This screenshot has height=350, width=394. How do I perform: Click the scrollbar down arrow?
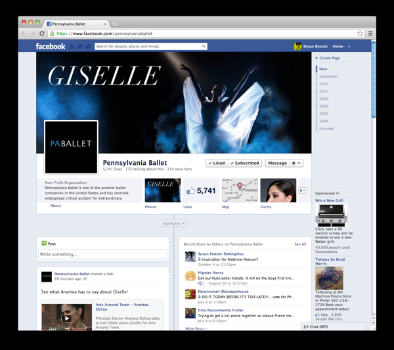click(x=374, y=323)
